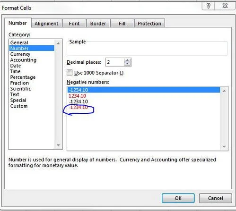This screenshot has height=211, width=236.
Task: Go to the Border tab
Action: point(98,24)
